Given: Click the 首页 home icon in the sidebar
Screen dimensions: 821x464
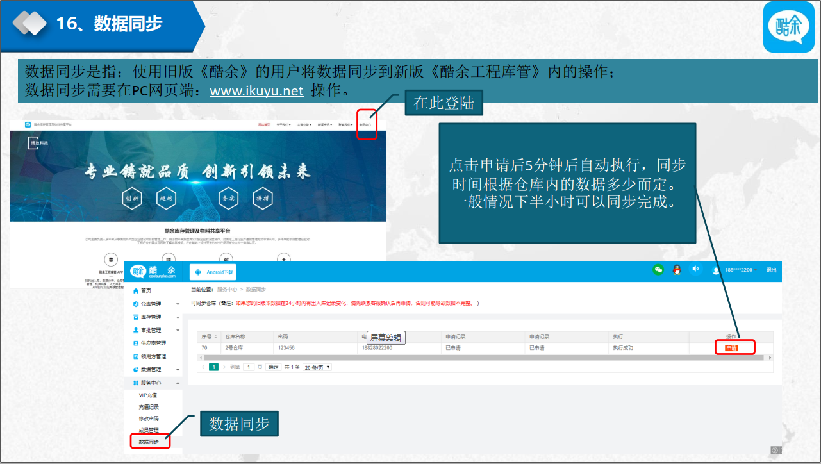Looking at the screenshot, I should (x=135, y=290).
